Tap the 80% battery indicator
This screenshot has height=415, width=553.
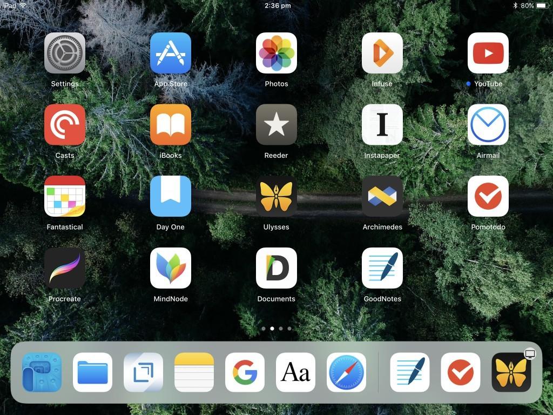[x=534, y=5]
